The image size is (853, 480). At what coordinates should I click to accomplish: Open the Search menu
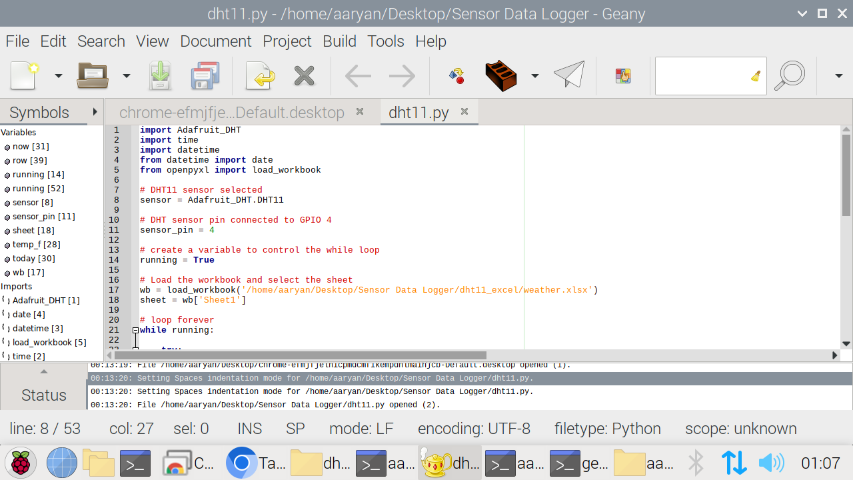coord(101,41)
